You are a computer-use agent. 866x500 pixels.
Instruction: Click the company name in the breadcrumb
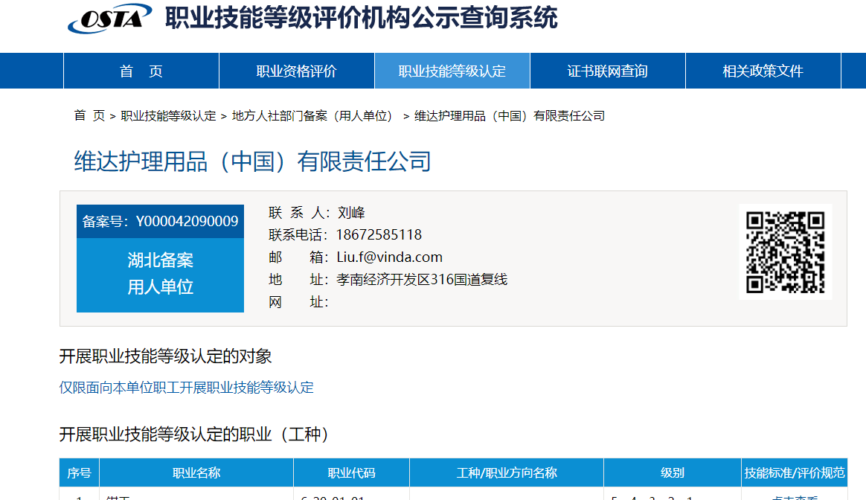point(510,116)
